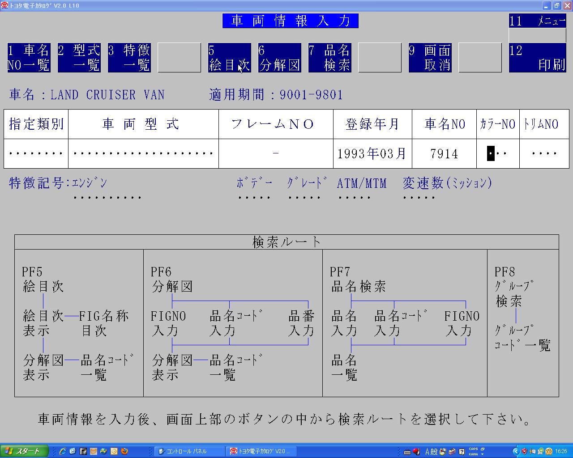Screen dimensions: 573x458
Task: Open the 2 型式一覧 list button
Action: coord(79,58)
